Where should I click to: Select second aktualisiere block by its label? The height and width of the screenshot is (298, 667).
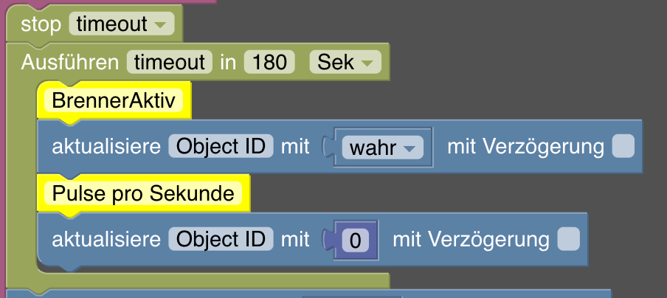pos(106,239)
